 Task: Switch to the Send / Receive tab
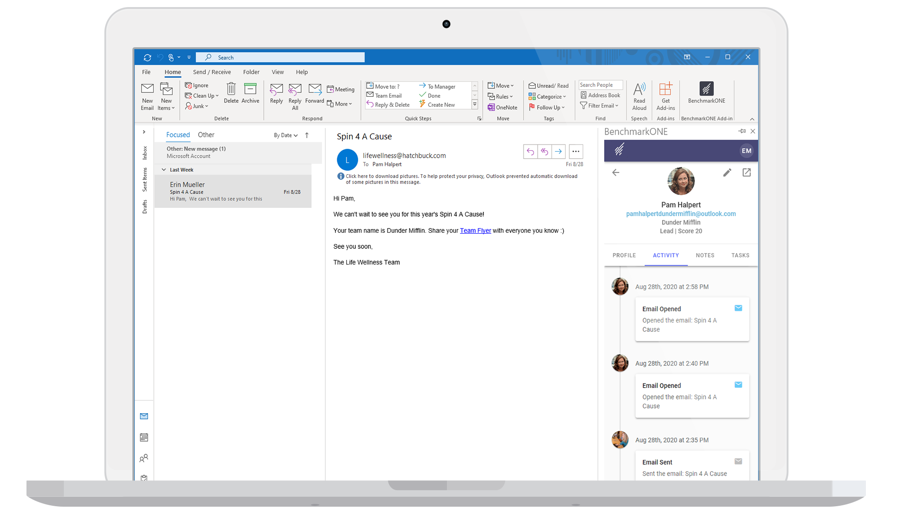tap(212, 72)
